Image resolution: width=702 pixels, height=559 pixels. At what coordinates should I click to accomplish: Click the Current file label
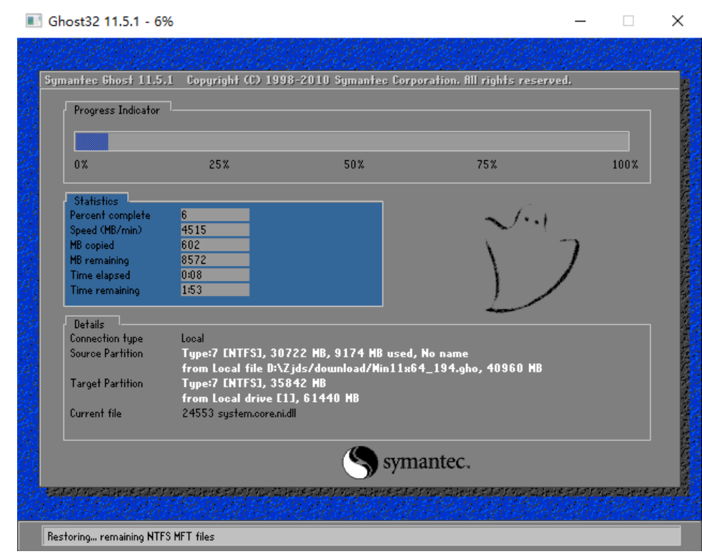[x=96, y=413]
